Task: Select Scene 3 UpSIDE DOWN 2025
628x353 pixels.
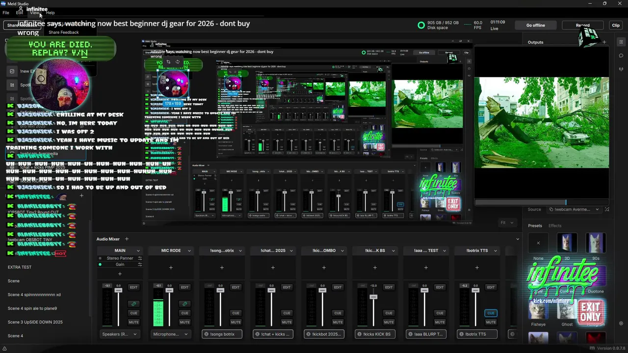Action: pos(35,322)
